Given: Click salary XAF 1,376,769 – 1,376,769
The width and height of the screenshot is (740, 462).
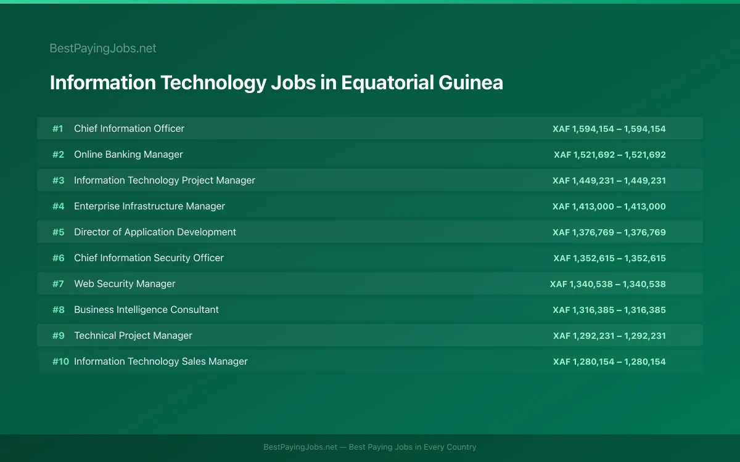Looking at the screenshot, I should (x=609, y=232).
